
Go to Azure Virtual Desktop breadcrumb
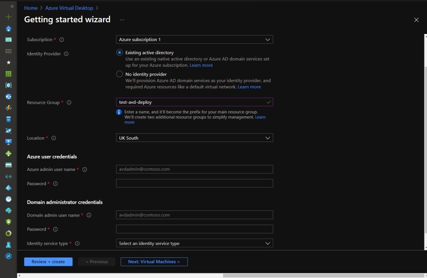point(69,8)
